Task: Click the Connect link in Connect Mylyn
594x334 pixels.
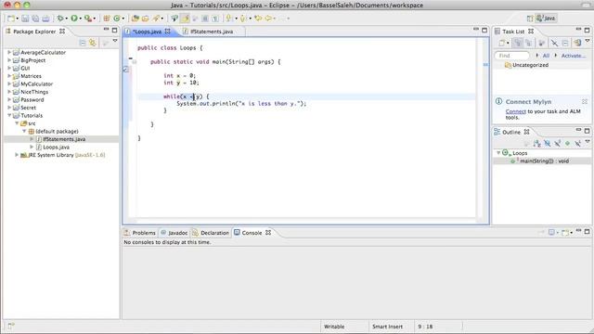Action: [516, 111]
